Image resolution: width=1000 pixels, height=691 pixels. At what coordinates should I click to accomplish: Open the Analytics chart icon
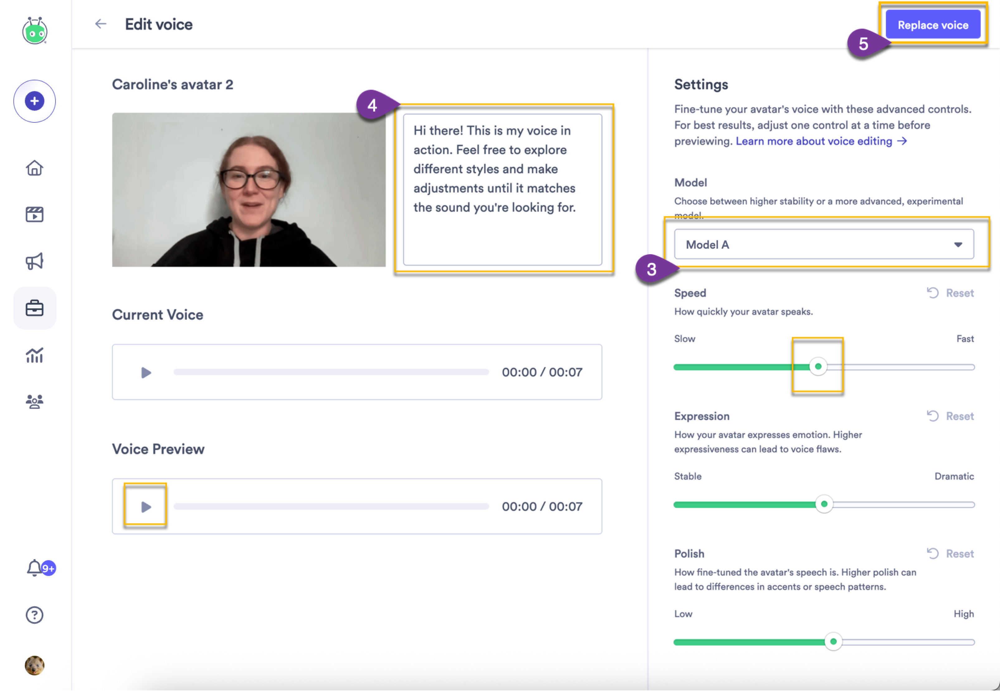(35, 355)
